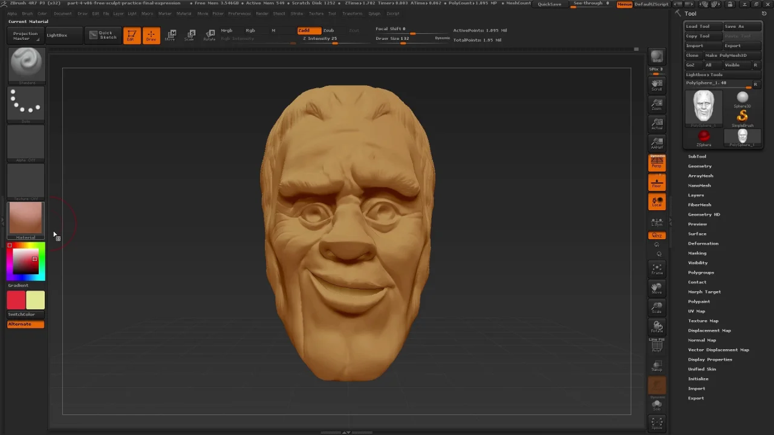Click the main red color swatch
The image size is (774, 435).
(16, 300)
